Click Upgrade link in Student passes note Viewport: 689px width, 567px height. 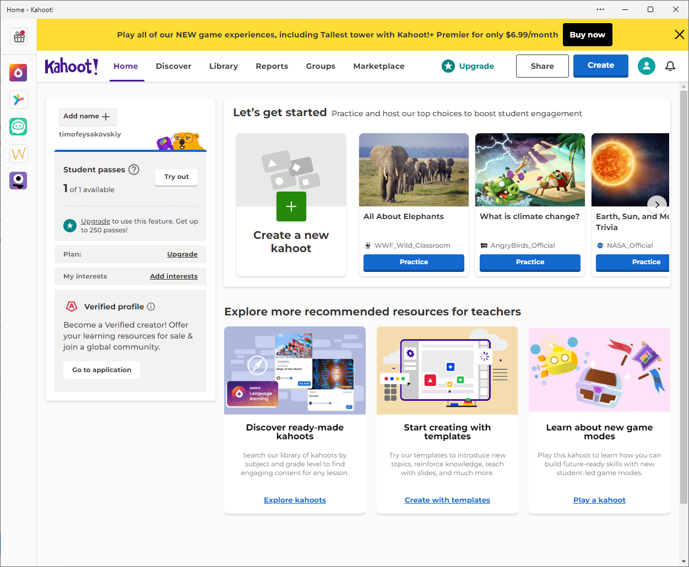click(x=95, y=221)
